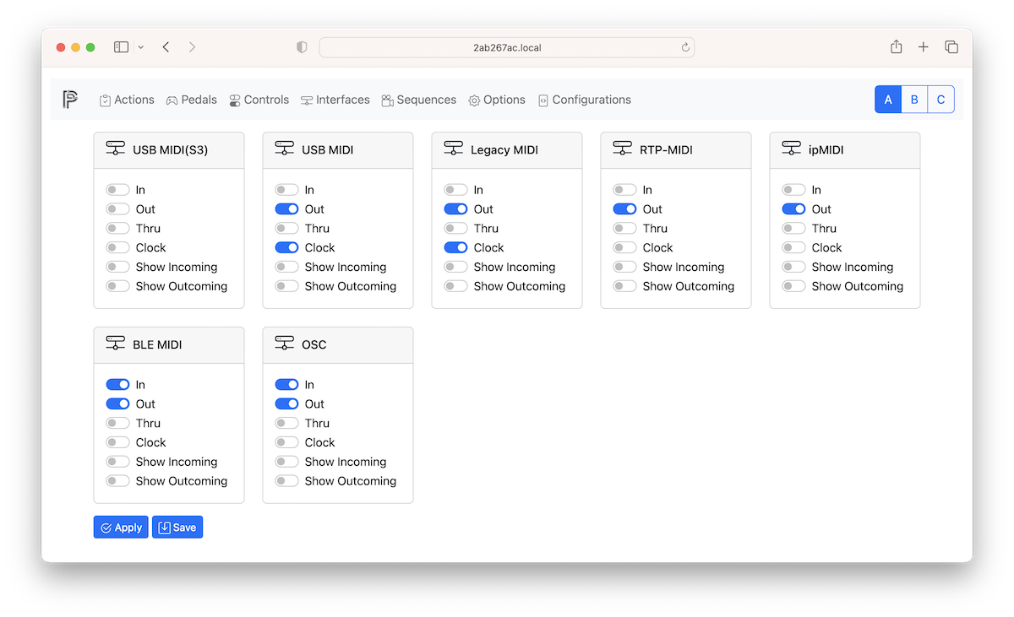The width and height of the screenshot is (1014, 617).
Task: Disable Clock for USB MIDI
Action: point(286,248)
